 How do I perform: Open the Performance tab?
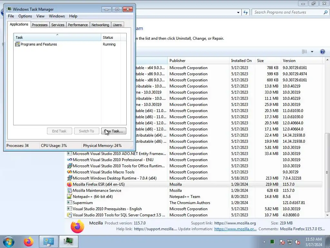click(78, 25)
